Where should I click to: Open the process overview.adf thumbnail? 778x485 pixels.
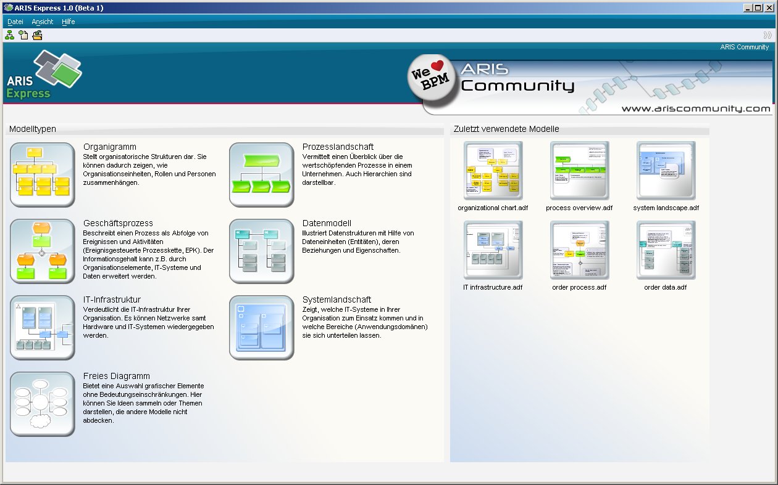click(x=580, y=171)
